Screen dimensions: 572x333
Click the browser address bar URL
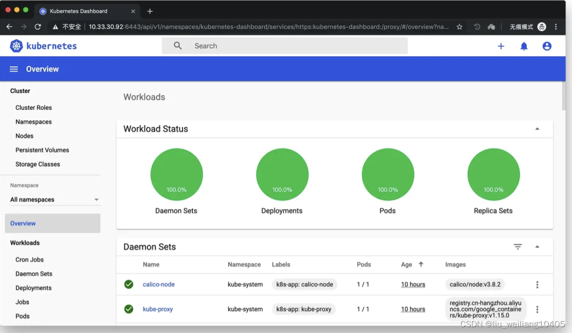pyautogui.click(x=268, y=27)
